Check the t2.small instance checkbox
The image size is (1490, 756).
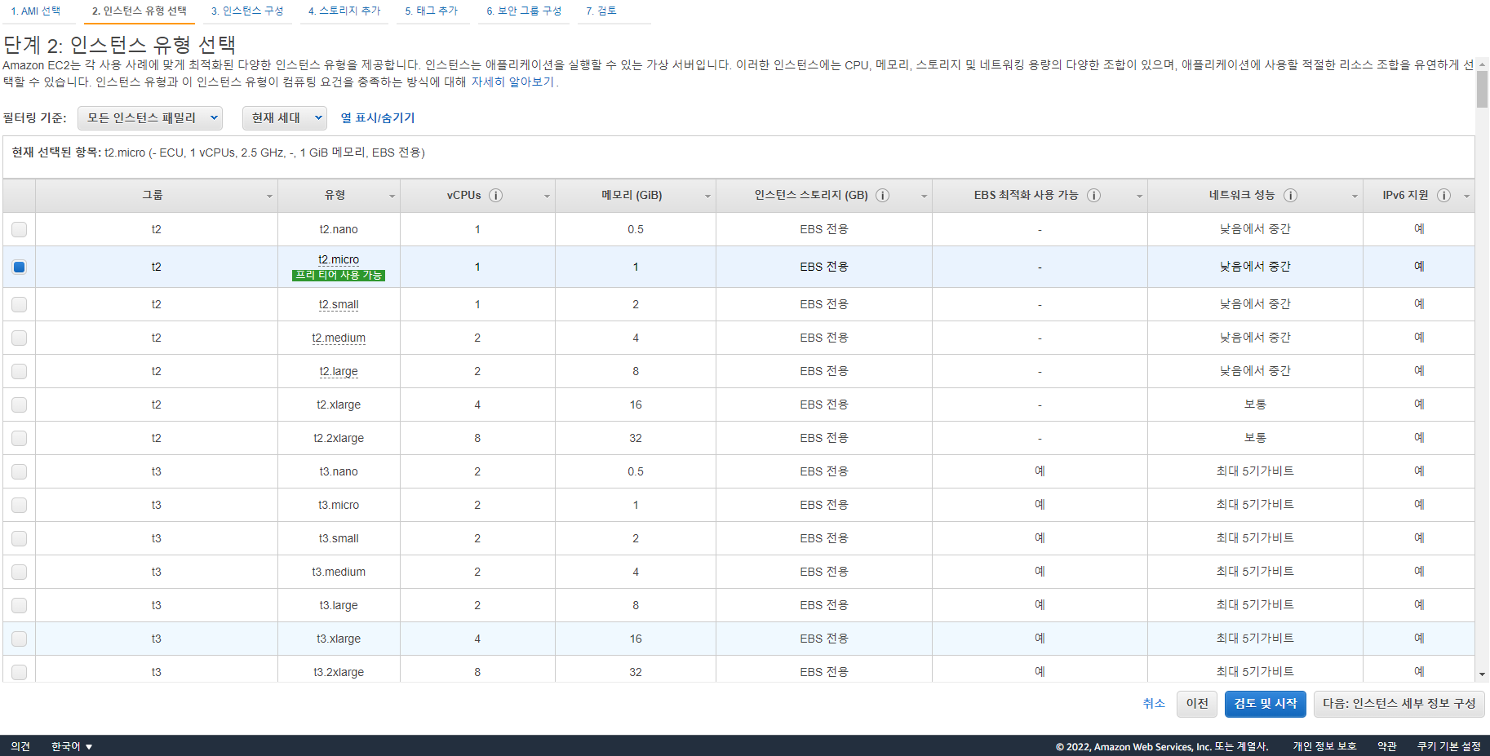coord(20,305)
